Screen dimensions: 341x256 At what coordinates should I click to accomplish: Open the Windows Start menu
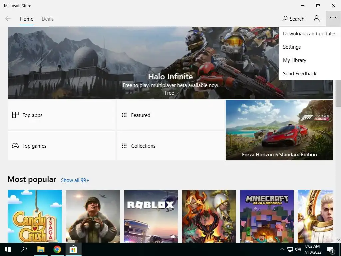tap(8, 249)
